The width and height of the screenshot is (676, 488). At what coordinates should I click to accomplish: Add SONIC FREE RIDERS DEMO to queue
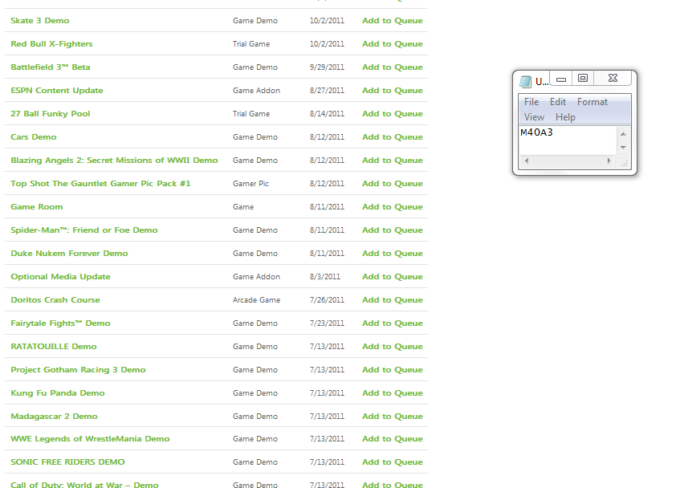point(393,462)
